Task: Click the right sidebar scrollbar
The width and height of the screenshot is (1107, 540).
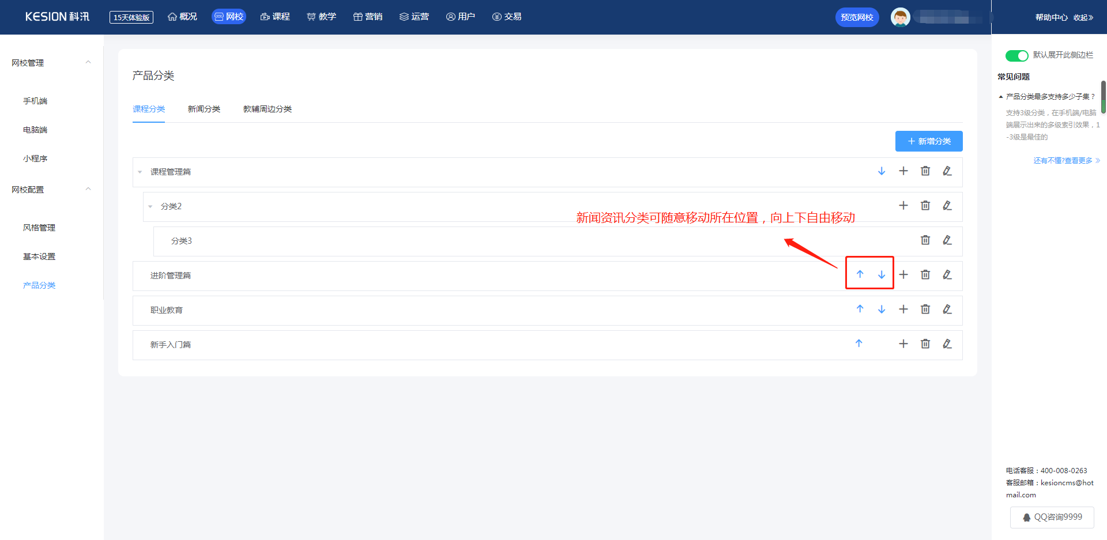Action: (x=1103, y=97)
